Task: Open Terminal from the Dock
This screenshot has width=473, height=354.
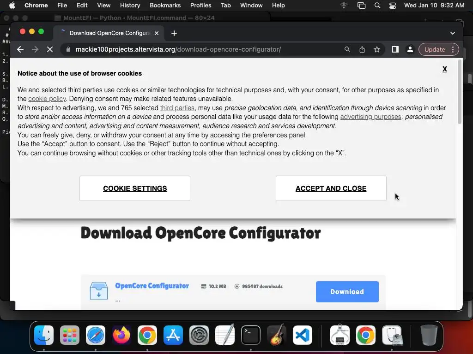Action: tap(251, 335)
